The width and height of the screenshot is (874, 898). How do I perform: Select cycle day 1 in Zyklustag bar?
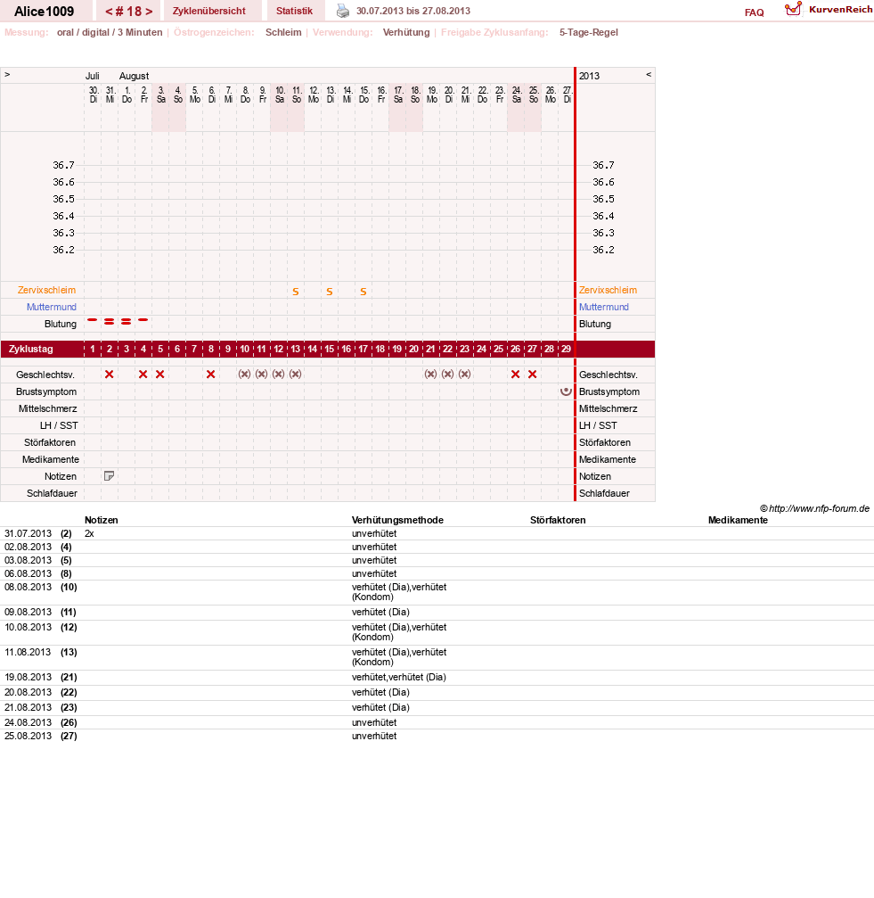[x=92, y=349]
